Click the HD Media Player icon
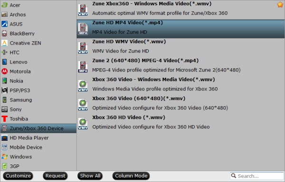The height and width of the screenshot is (182, 285). [x=4, y=138]
